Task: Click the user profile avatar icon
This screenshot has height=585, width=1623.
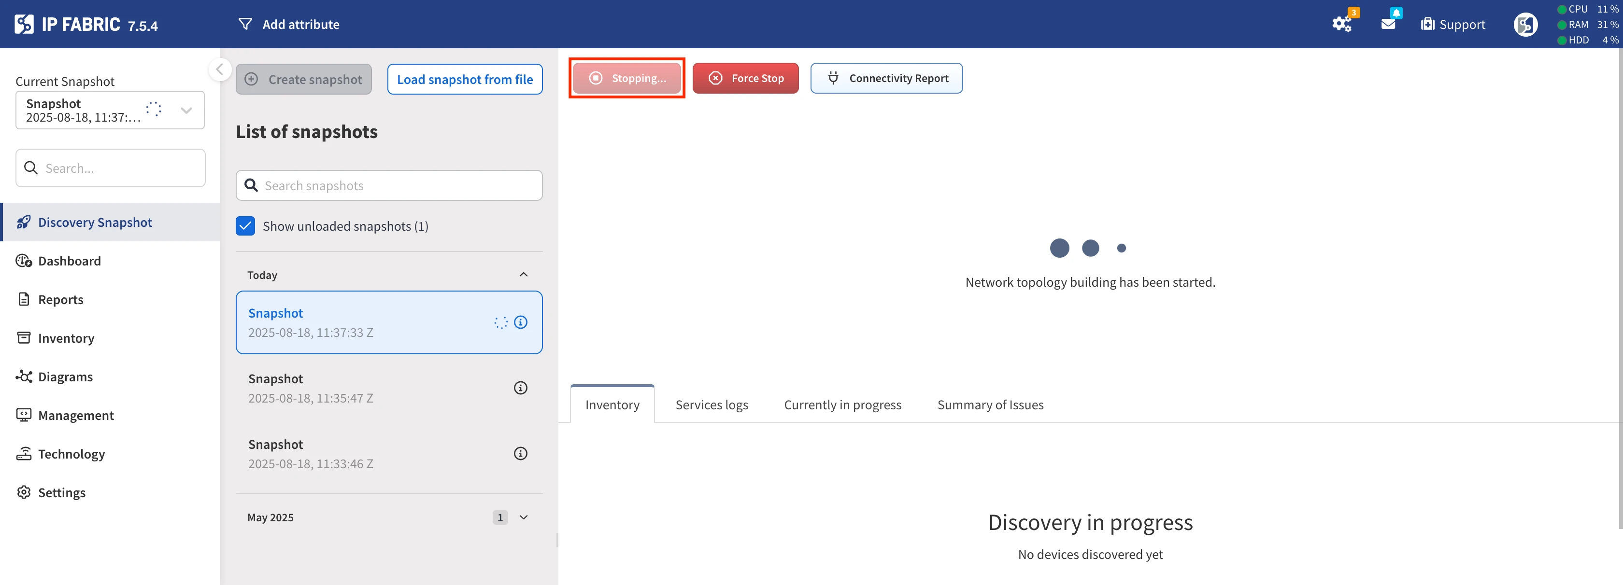Action: point(1525,25)
